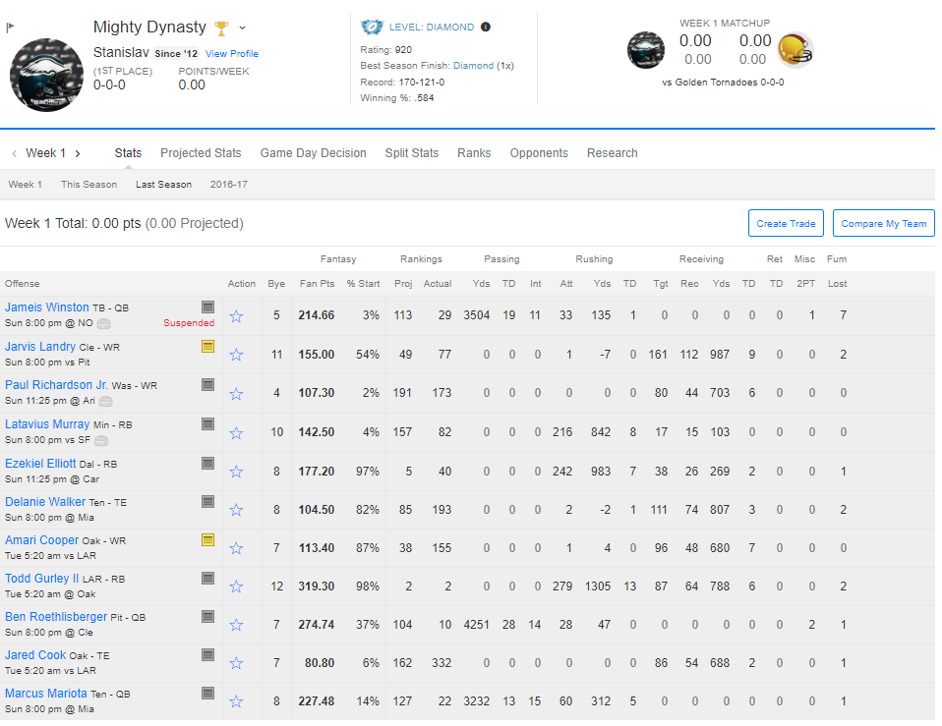Select the 2016-17 stats filter

(x=229, y=184)
